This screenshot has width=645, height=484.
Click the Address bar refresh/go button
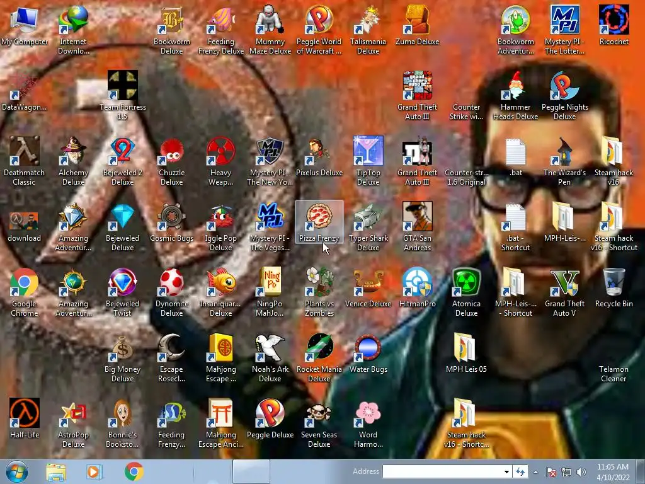521,471
